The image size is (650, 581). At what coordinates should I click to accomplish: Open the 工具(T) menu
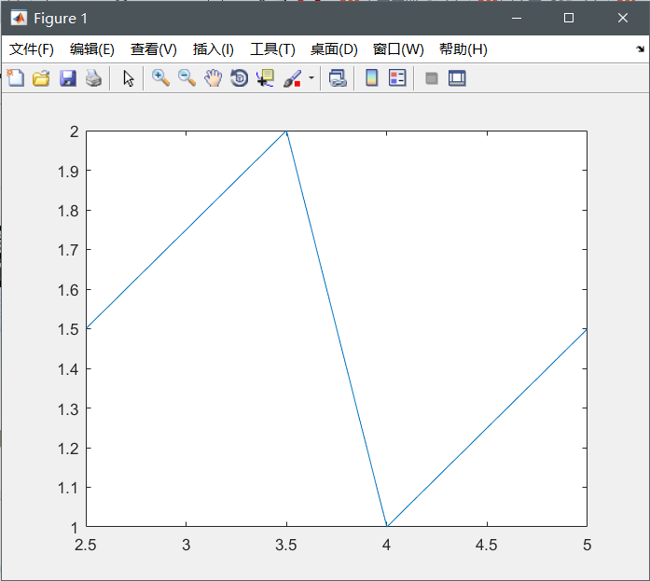(x=272, y=49)
